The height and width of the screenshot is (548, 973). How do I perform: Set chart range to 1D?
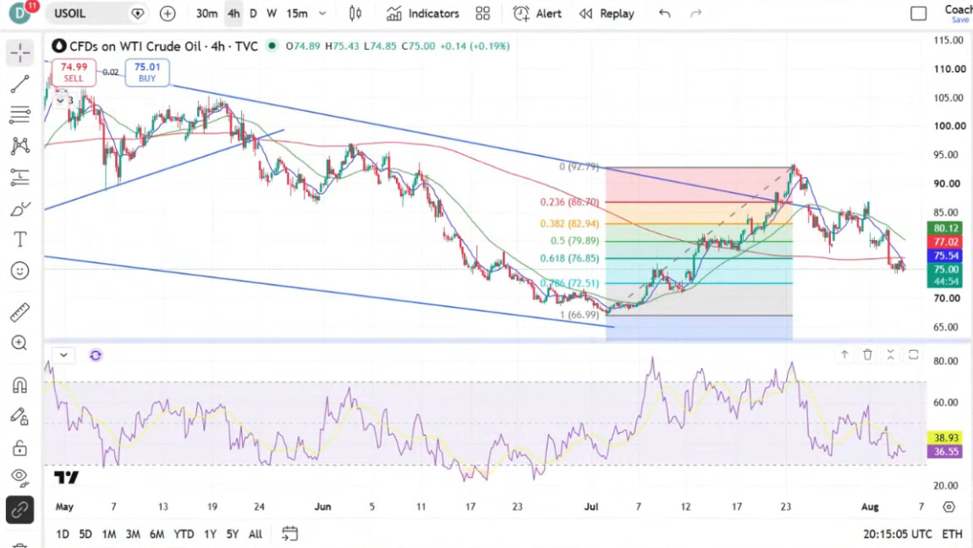63,534
